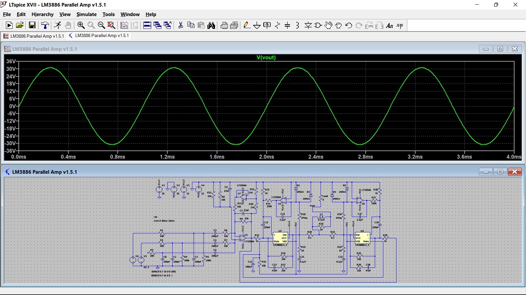Open a file with the folder icon

(20, 25)
